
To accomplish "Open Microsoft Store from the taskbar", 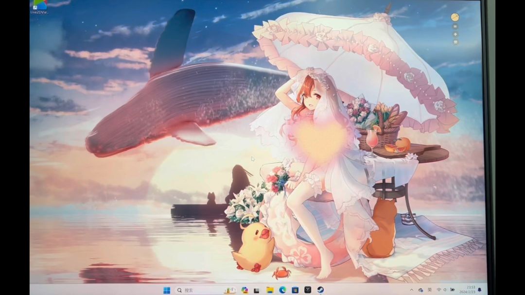I will tap(295, 290).
